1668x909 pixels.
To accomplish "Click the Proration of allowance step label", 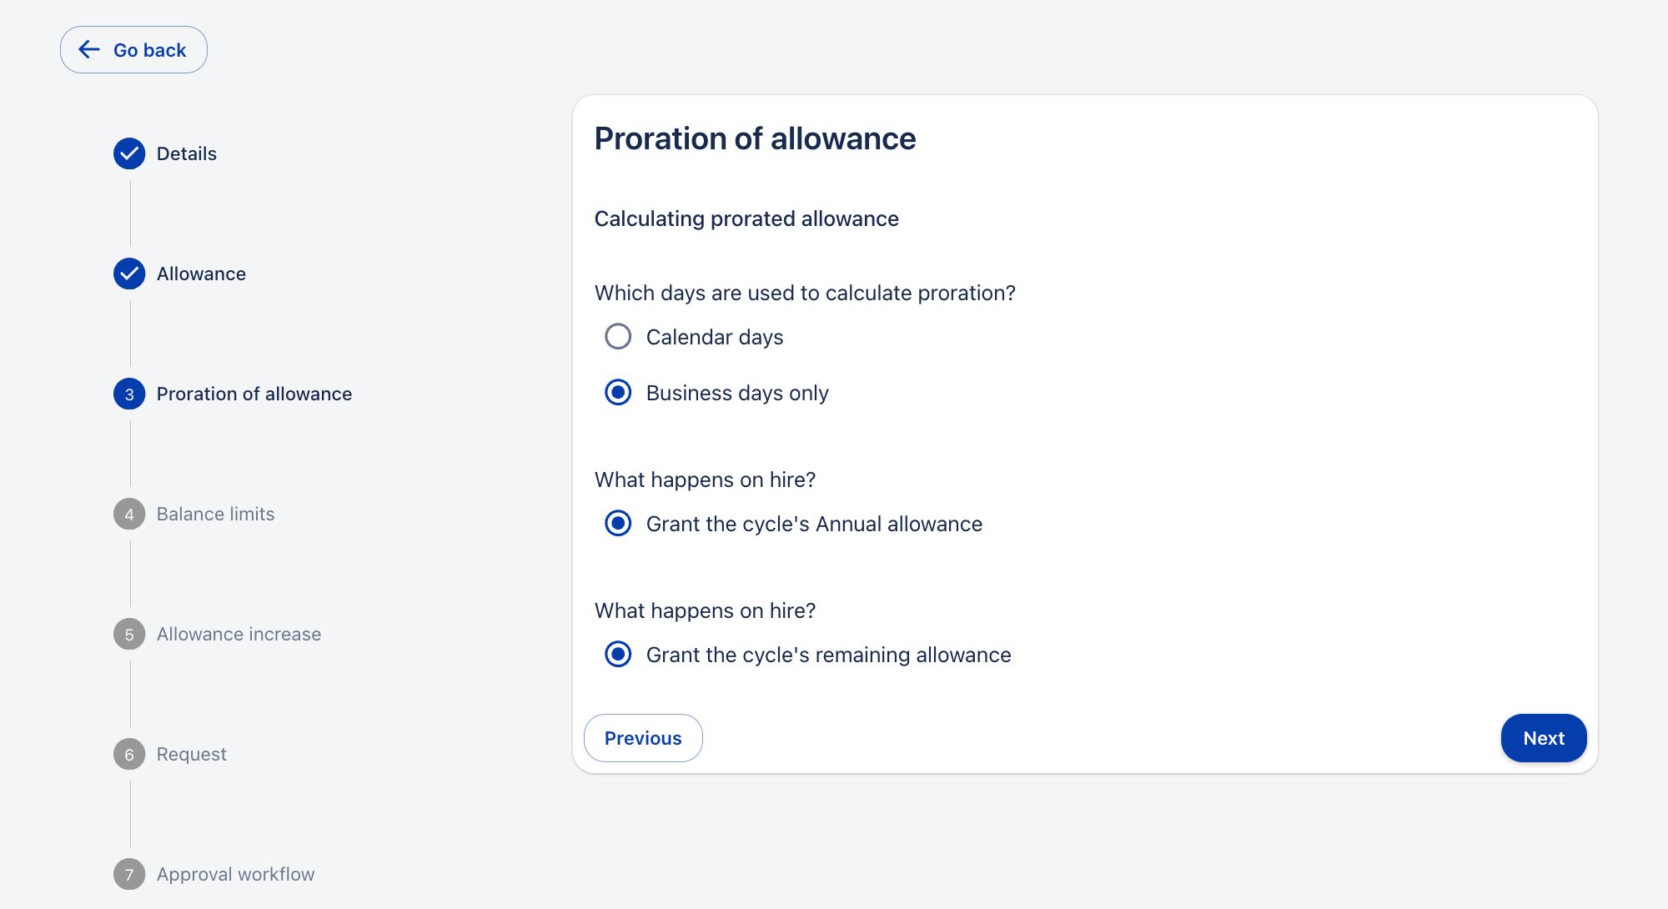I will click(x=254, y=394).
